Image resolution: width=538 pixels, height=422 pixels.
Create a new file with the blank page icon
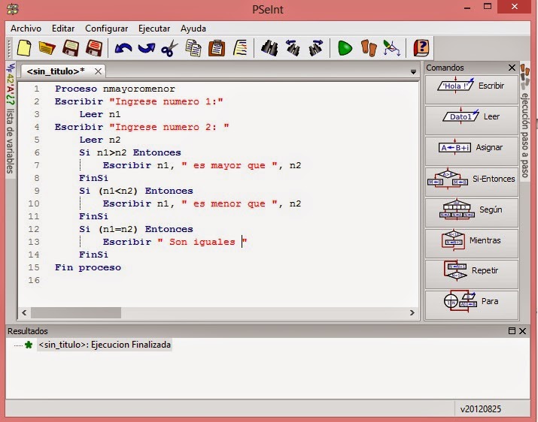(24, 48)
